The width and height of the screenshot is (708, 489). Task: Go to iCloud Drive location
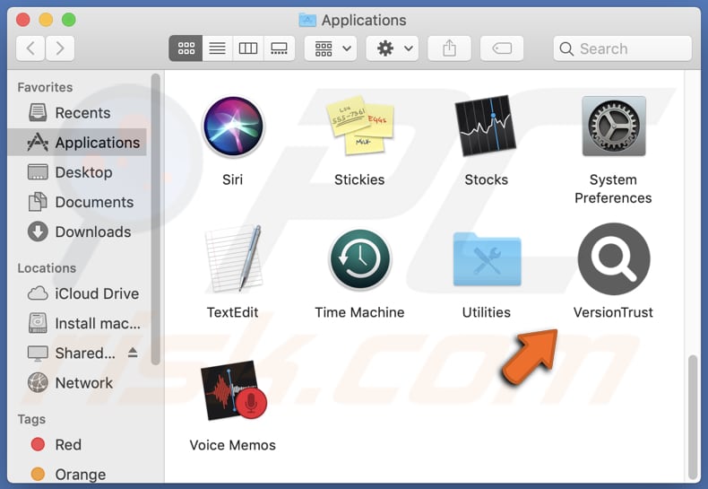click(x=96, y=293)
